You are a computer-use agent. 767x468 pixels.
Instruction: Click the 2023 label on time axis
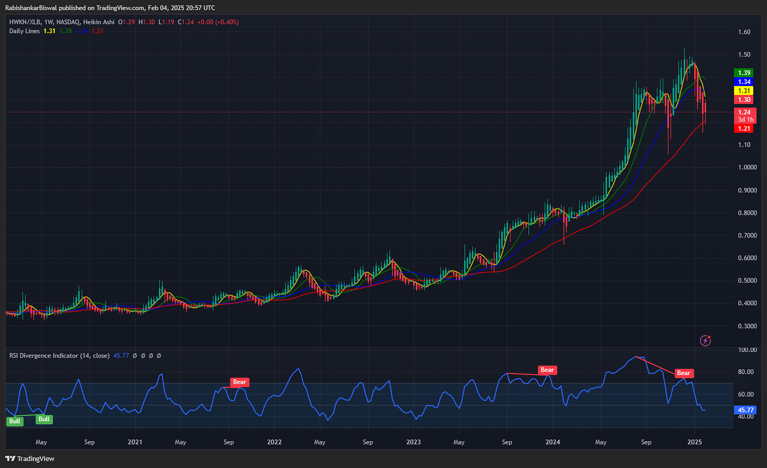(414, 441)
